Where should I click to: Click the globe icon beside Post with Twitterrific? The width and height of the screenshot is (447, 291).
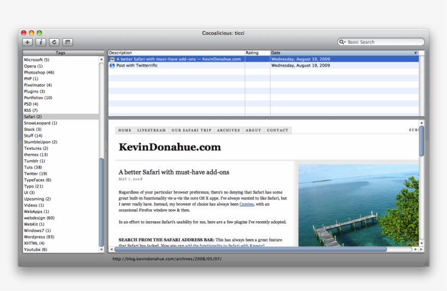click(x=112, y=65)
